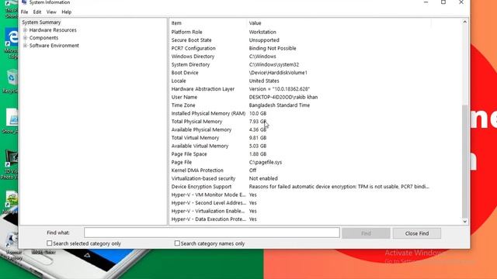Select the Recycle Bin desktop icon
The height and width of the screenshot is (279, 497).
pyautogui.click(x=11, y=81)
